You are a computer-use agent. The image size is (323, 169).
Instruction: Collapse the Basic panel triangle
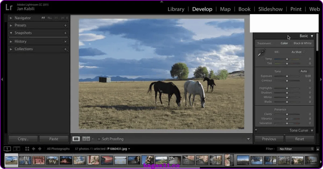click(x=312, y=36)
